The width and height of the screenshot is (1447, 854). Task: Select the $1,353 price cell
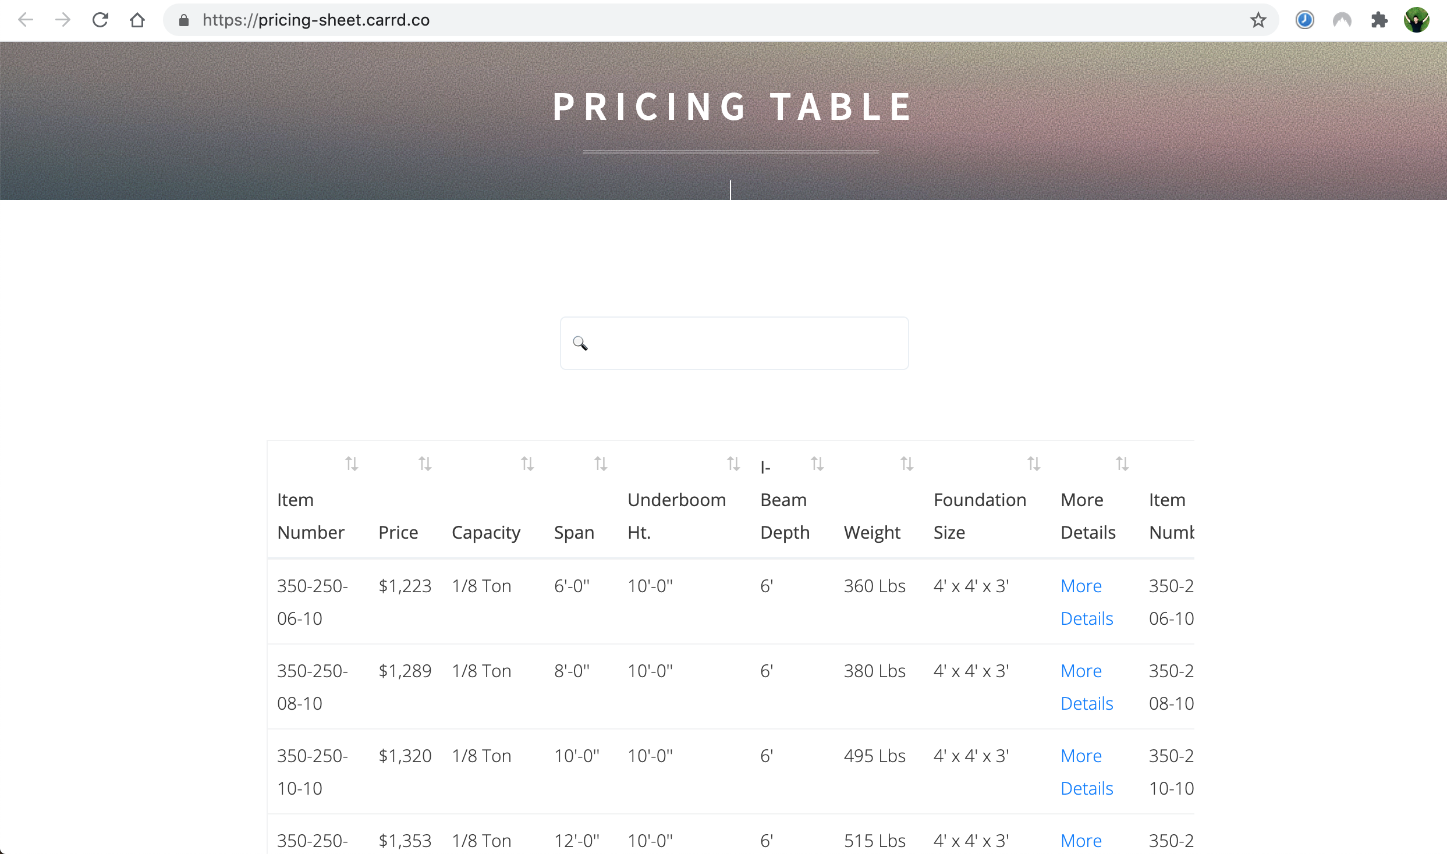(405, 841)
